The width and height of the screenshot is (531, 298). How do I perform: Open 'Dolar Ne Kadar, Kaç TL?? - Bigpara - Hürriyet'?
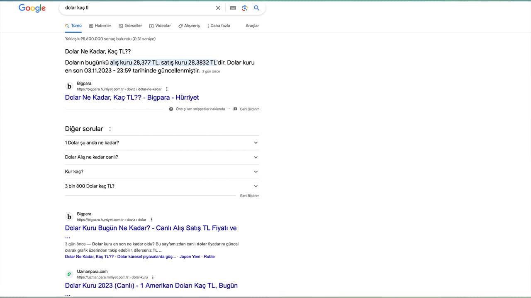click(132, 98)
